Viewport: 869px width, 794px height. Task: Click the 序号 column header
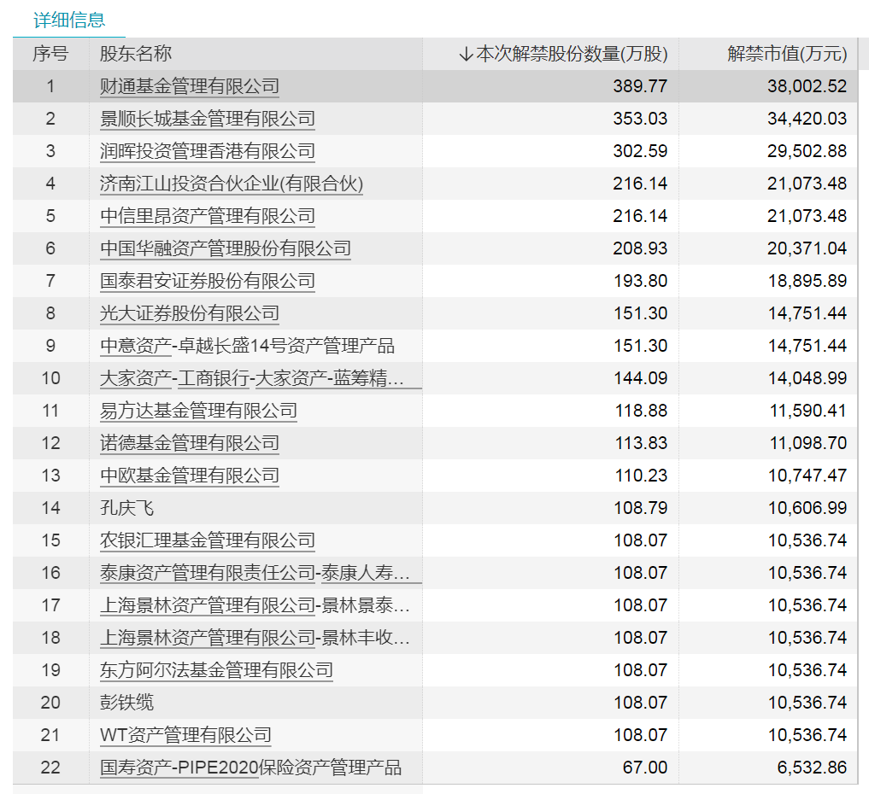point(50,54)
